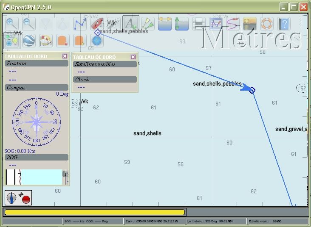Screen dimensions: 311x227
Task: Click the SOG/COG status bar field
Action: click(93, 221)
